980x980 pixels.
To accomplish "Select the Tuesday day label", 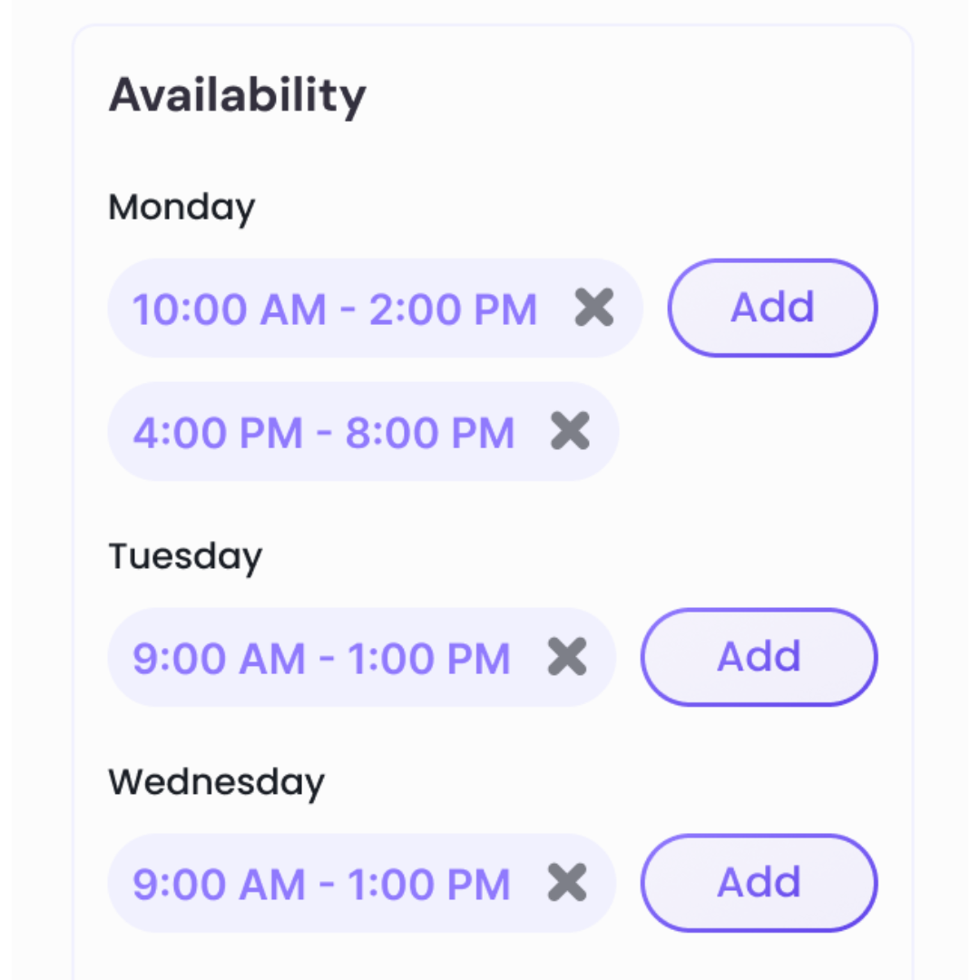I will [185, 556].
